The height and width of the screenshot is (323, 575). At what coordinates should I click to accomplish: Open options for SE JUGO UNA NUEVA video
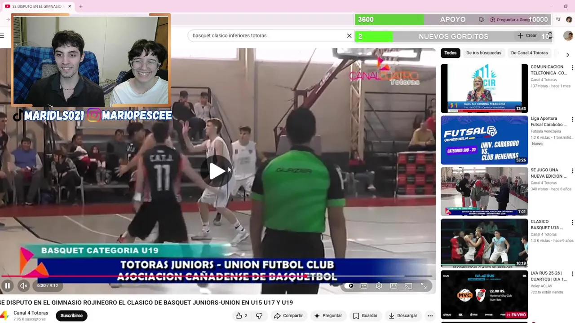[x=572, y=171]
